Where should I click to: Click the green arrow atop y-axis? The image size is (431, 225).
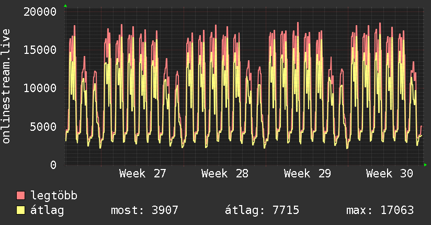point(65,6)
